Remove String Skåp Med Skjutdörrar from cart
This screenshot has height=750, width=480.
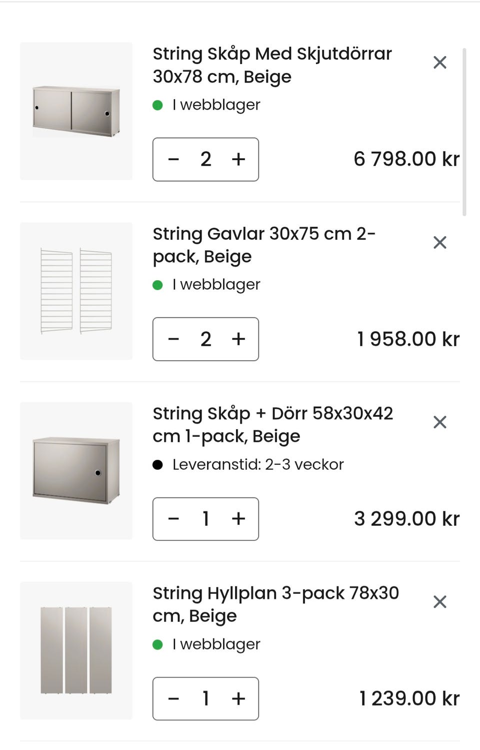coord(439,63)
